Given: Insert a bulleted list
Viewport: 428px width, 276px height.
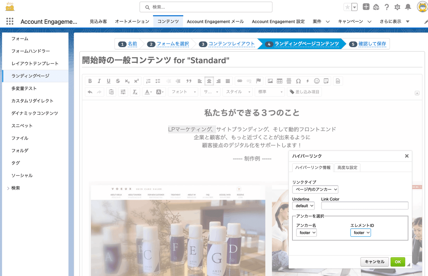Looking at the screenshot, I should (x=158, y=81).
